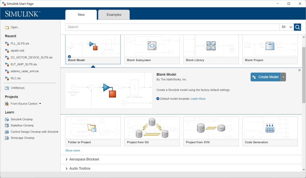Click the PLL_SLPS.slx model file icon
The width and height of the screenshot is (306, 178).
click(x=7, y=44)
